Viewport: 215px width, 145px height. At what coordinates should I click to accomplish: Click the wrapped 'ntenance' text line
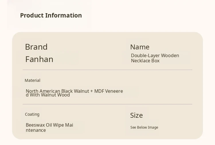point(36,130)
